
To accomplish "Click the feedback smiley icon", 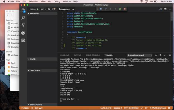I will click(x=169, y=108).
